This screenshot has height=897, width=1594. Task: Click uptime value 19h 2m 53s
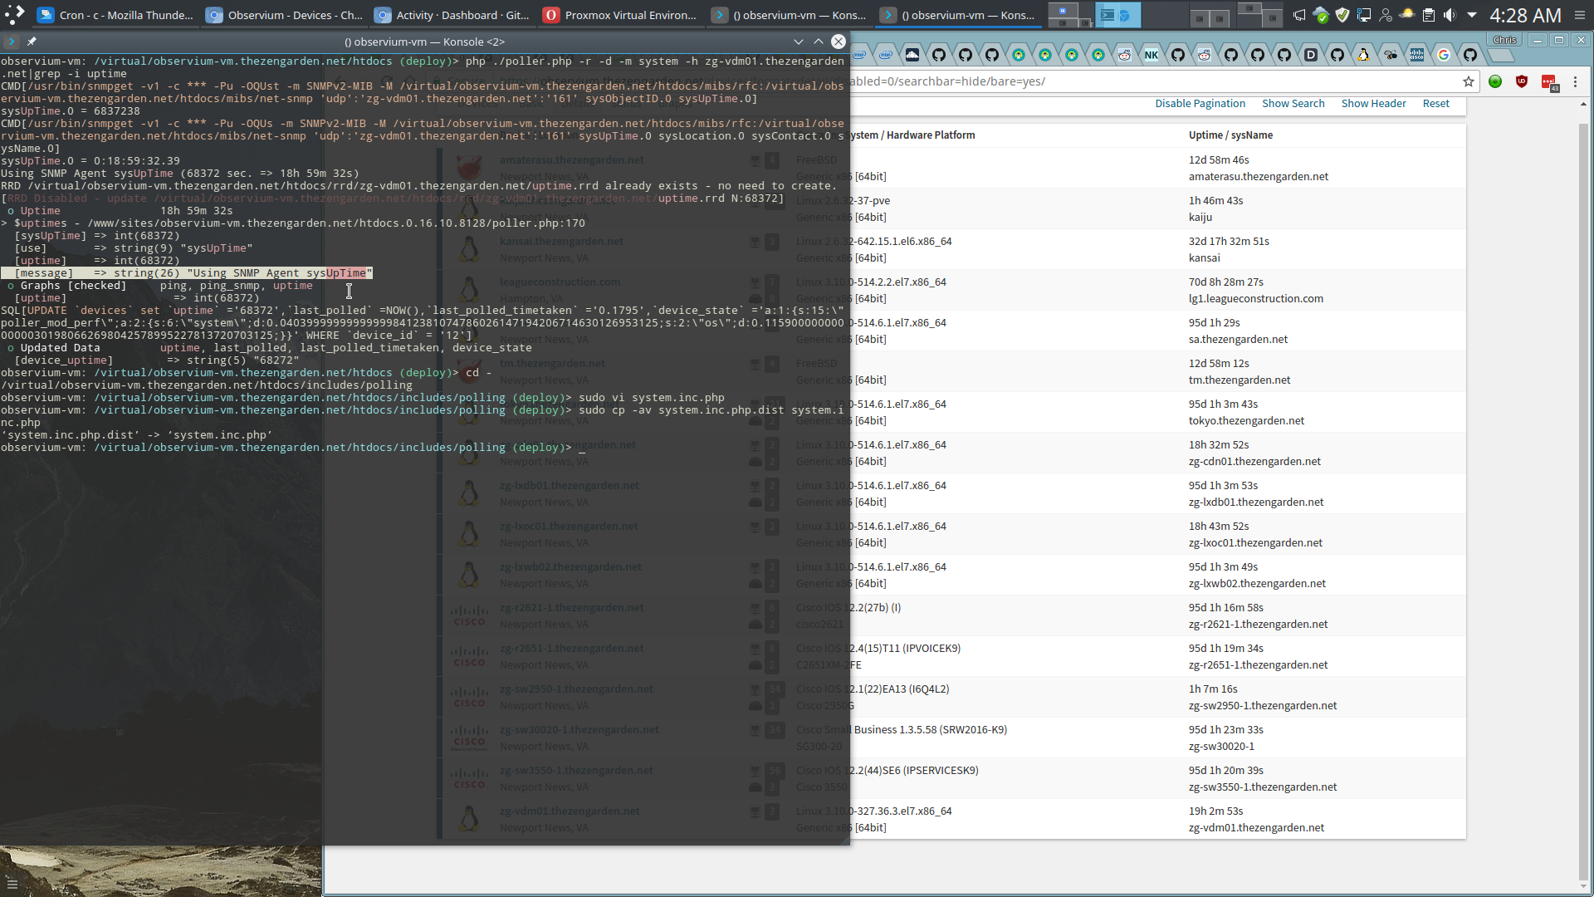(1215, 811)
